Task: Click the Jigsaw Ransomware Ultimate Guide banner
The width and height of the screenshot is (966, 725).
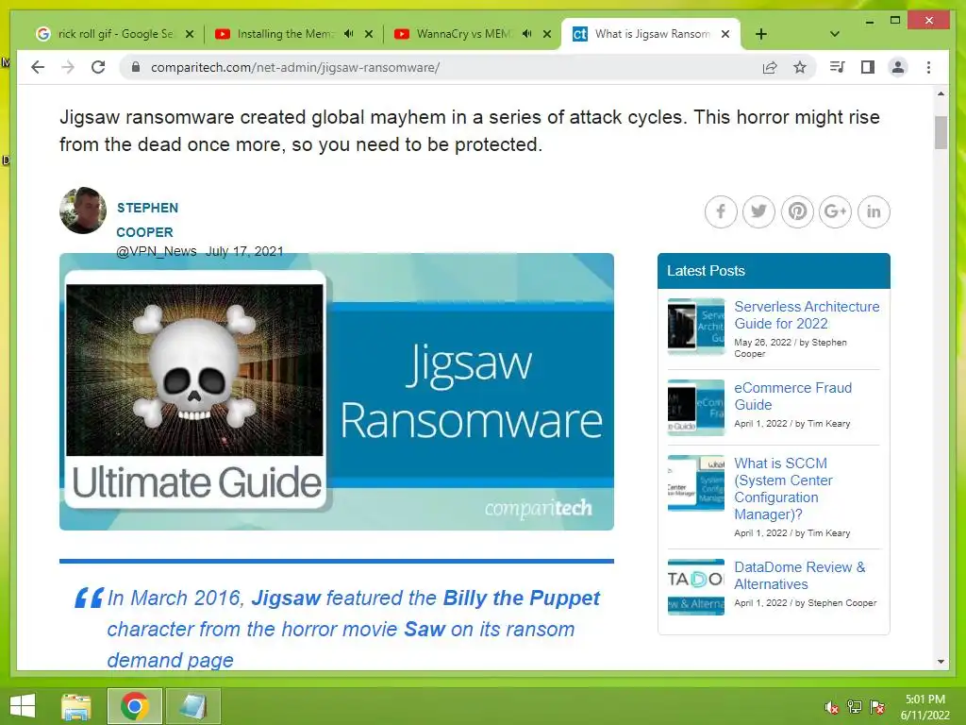Action: tap(337, 392)
